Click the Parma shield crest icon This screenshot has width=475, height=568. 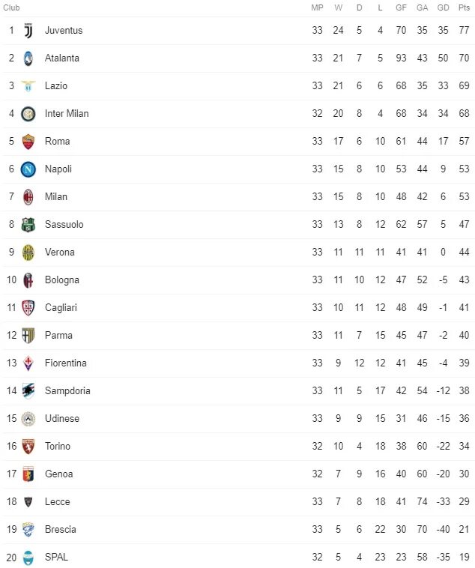tap(28, 336)
